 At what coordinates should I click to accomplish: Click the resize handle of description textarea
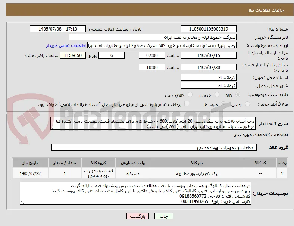(x=53, y=128)
